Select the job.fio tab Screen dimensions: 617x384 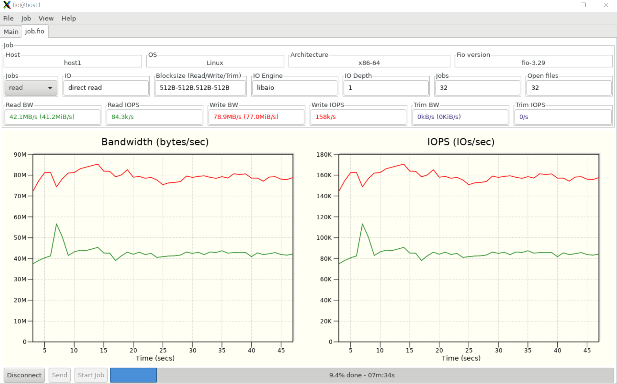(x=34, y=31)
